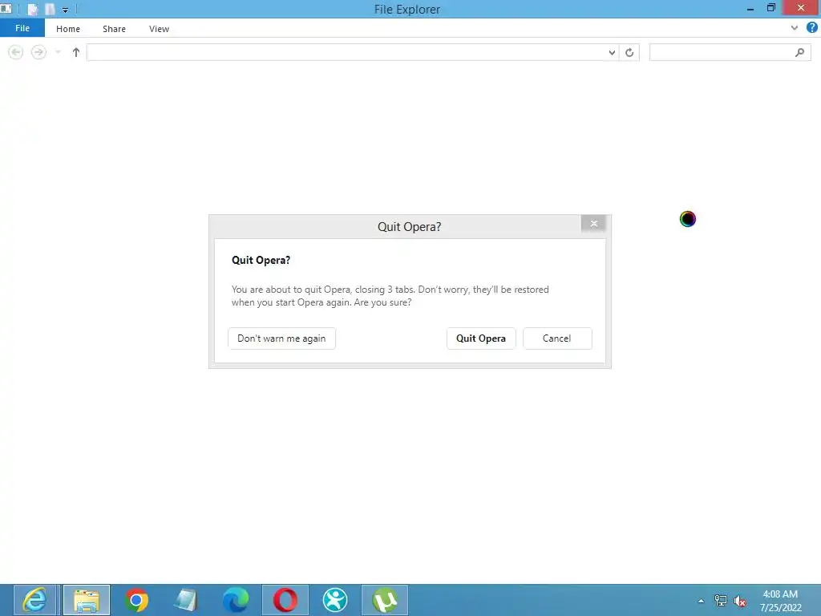Open the File Explorer system menu icon

click(x=6, y=9)
